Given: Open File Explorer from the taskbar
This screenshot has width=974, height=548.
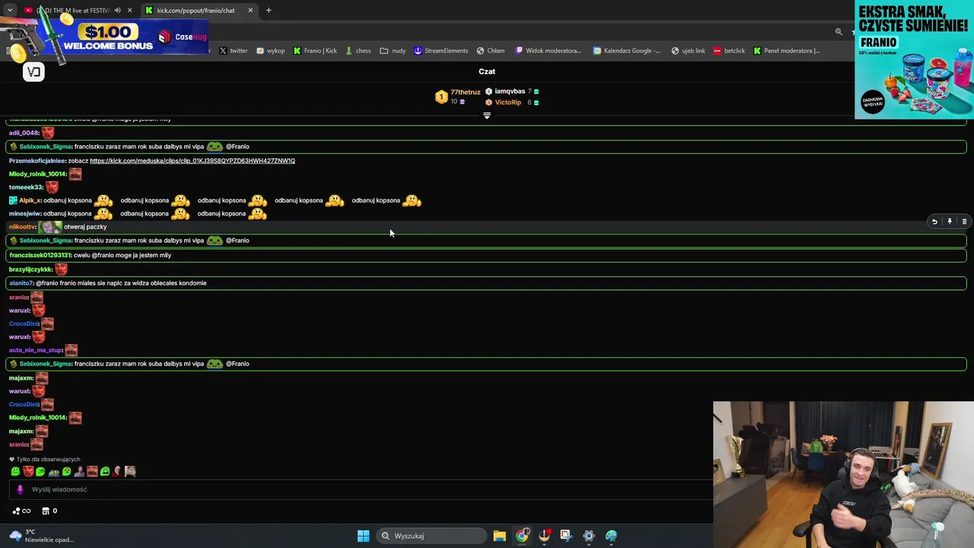Looking at the screenshot, I should coord(499,536).
